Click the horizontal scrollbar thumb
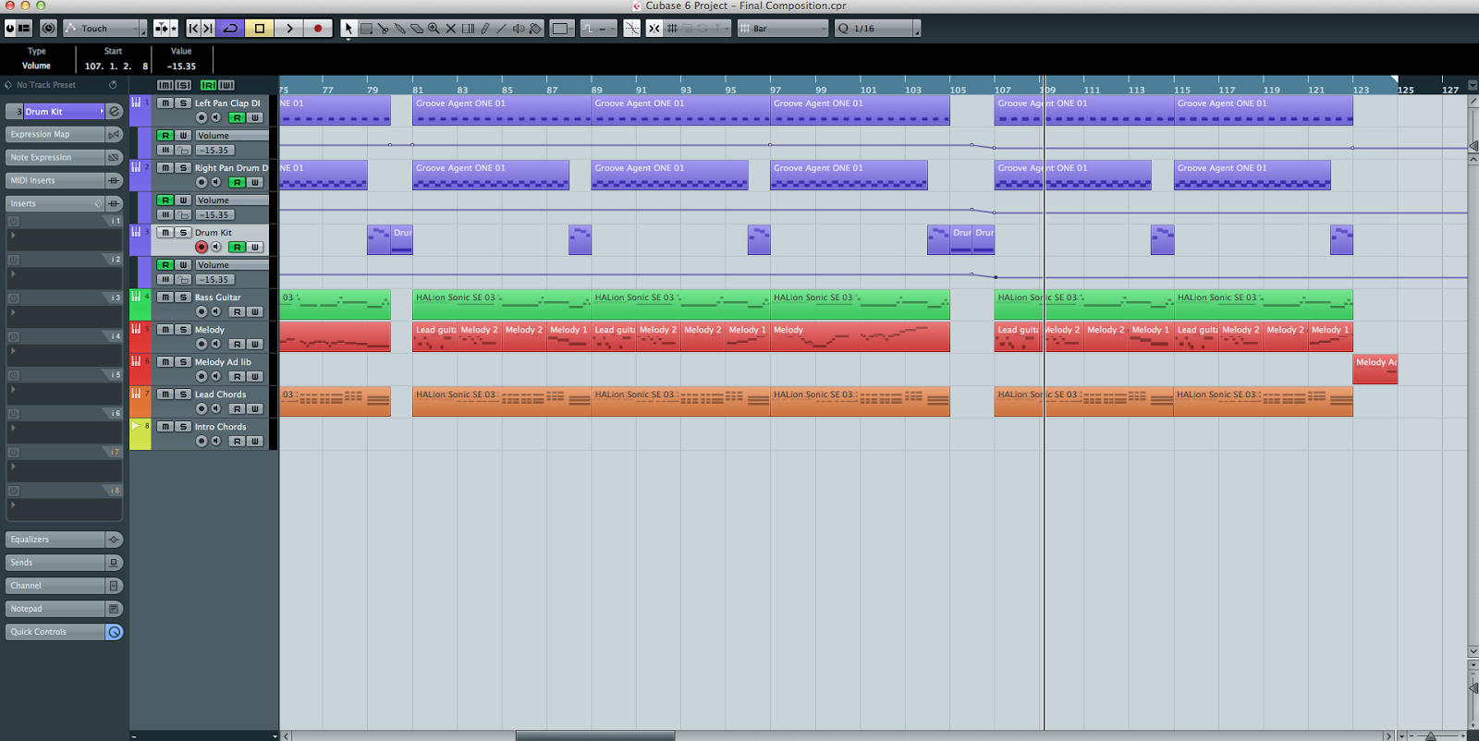 coord(595,736)
